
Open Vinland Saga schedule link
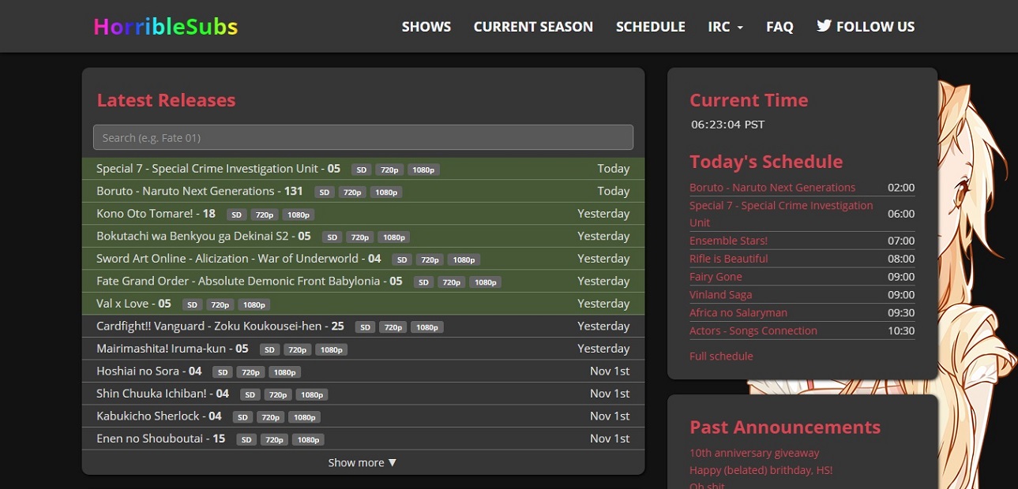tap(720, 294)
